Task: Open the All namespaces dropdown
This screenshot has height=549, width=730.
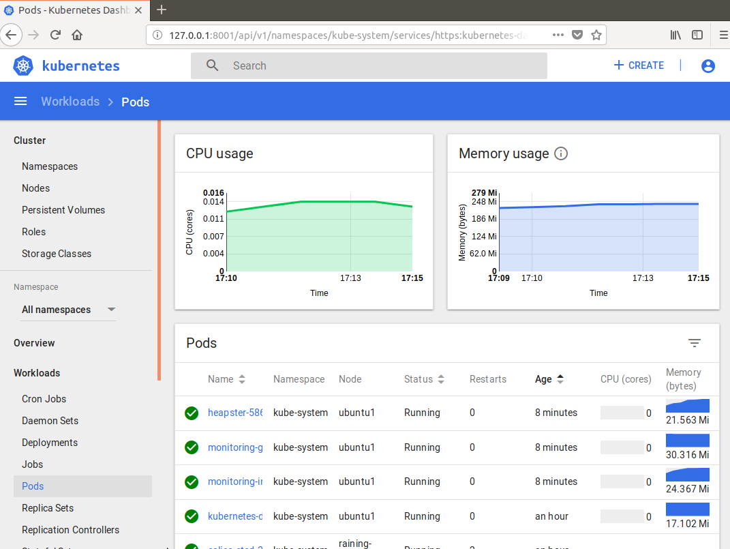Action: (x=68, y=310)
